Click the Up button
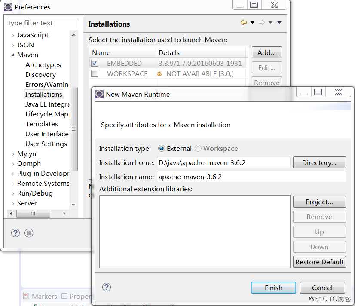The image size is (355, 306). click(319, 232)
